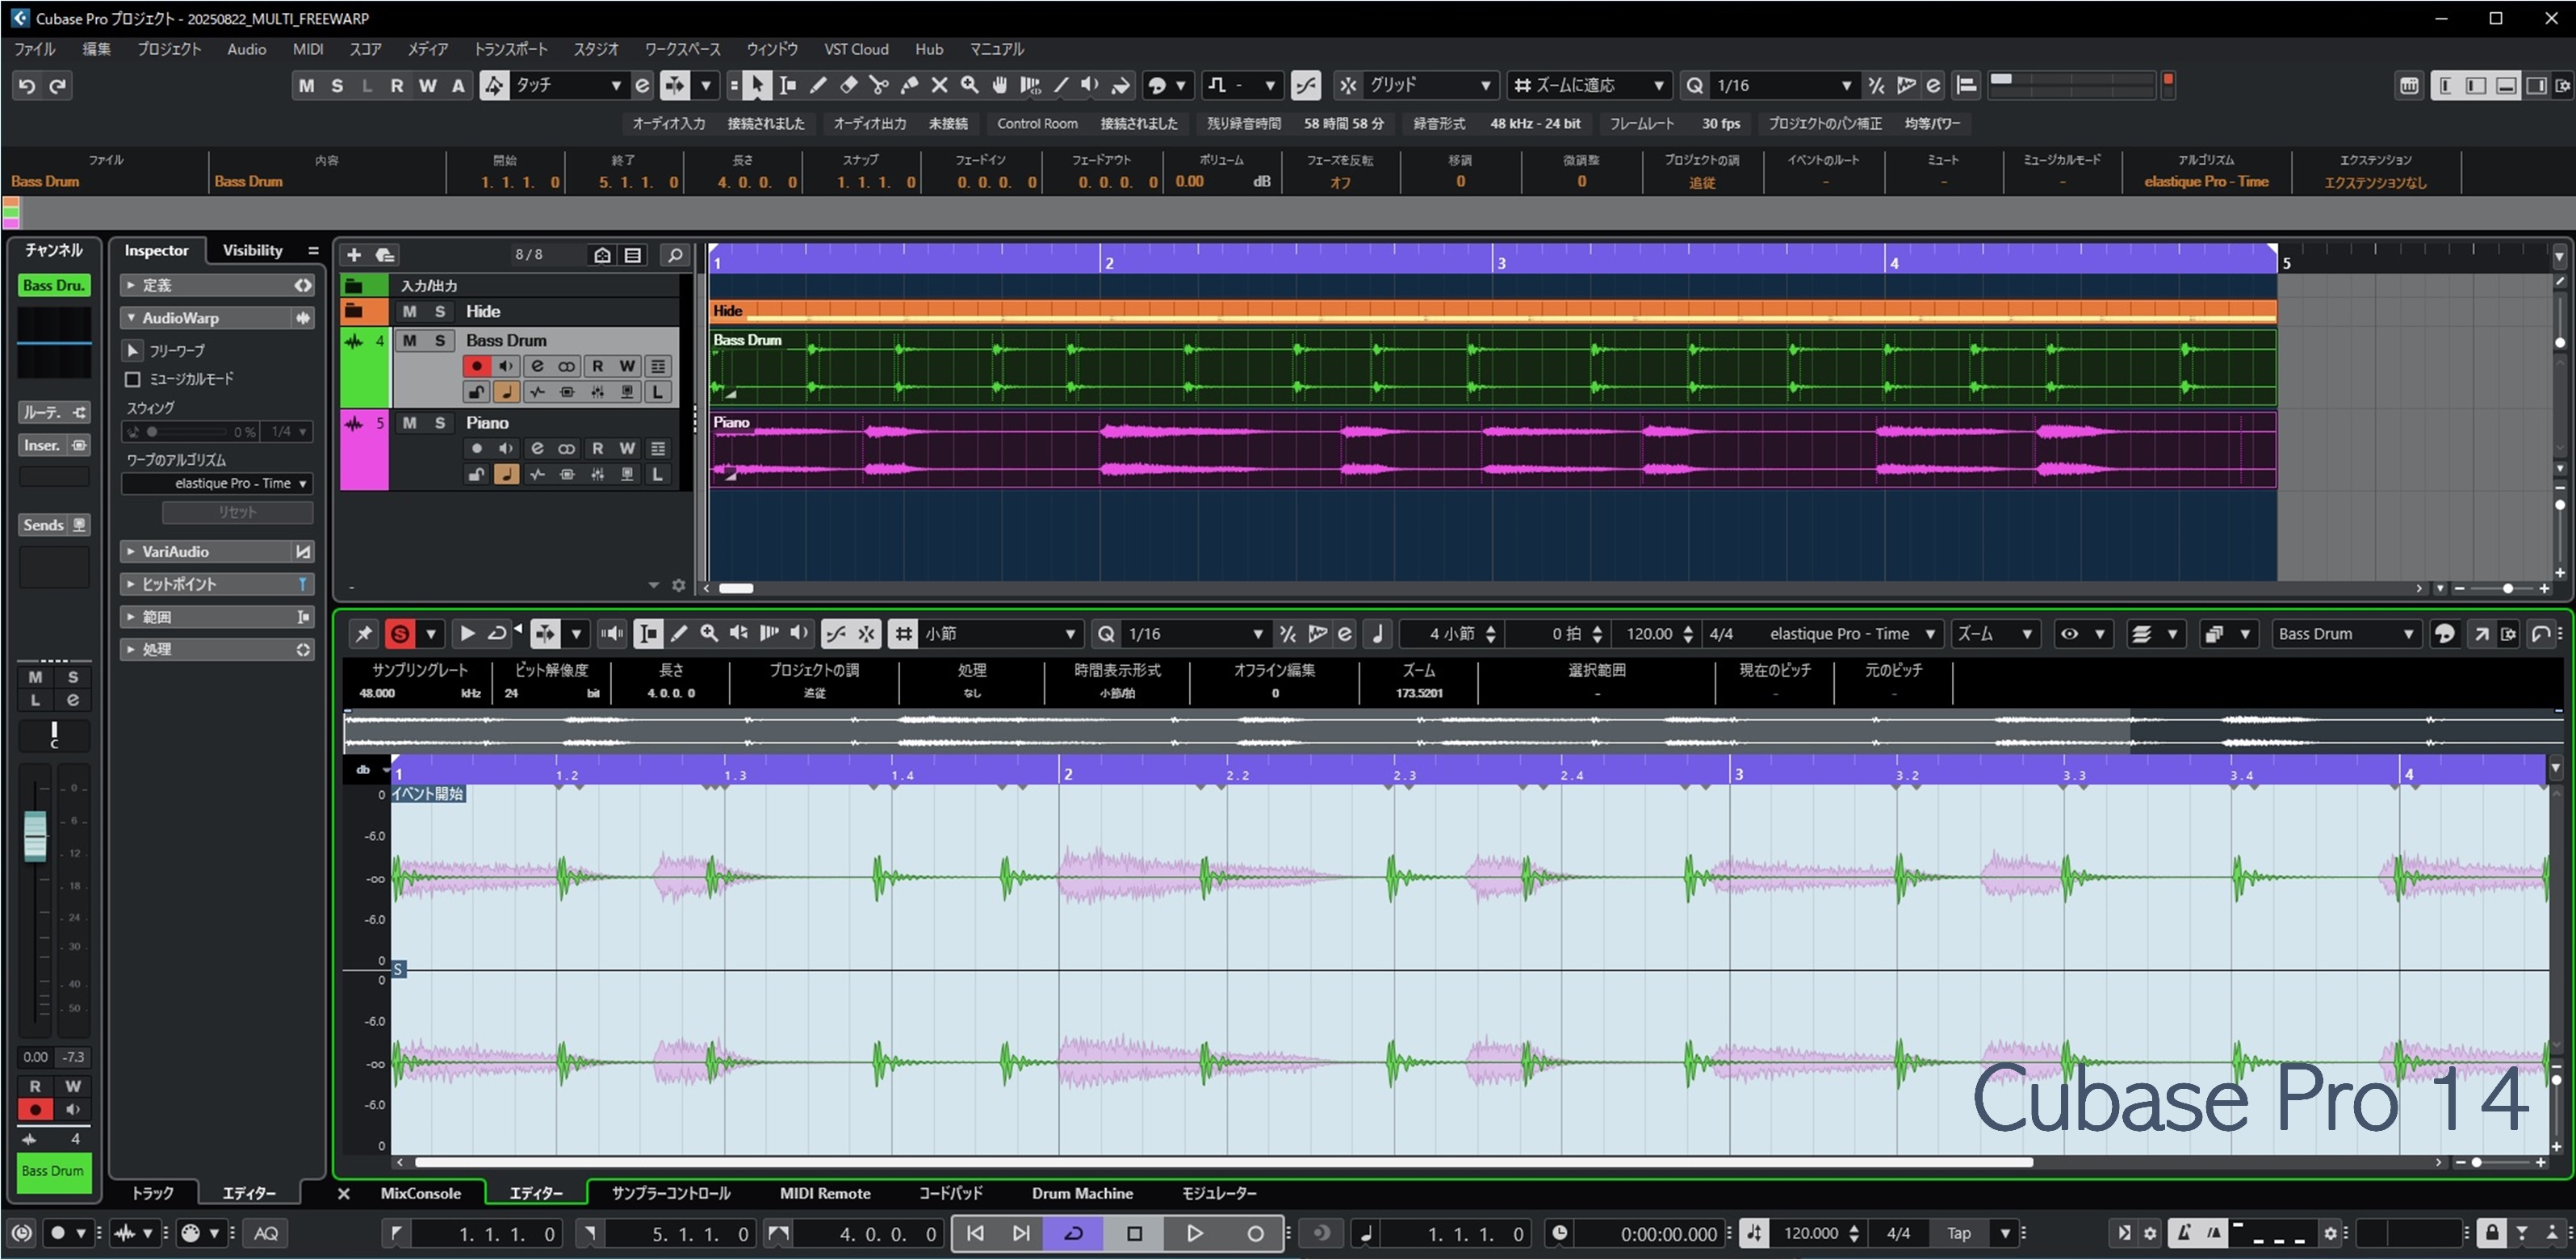
Task: Click the Bass Drum audio event
Action: (x=1493, y=369)
